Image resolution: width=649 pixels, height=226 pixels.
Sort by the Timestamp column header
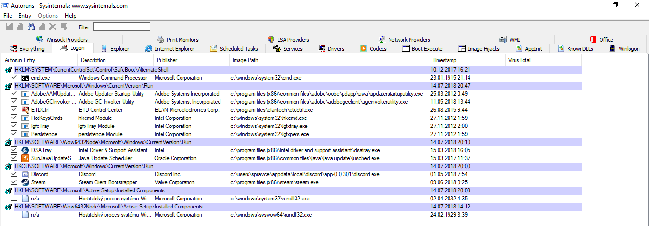coord(444,60)
